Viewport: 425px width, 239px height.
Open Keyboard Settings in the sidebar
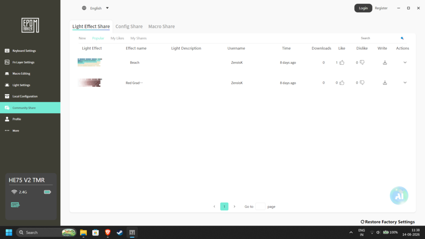click(x=30, y=51)
